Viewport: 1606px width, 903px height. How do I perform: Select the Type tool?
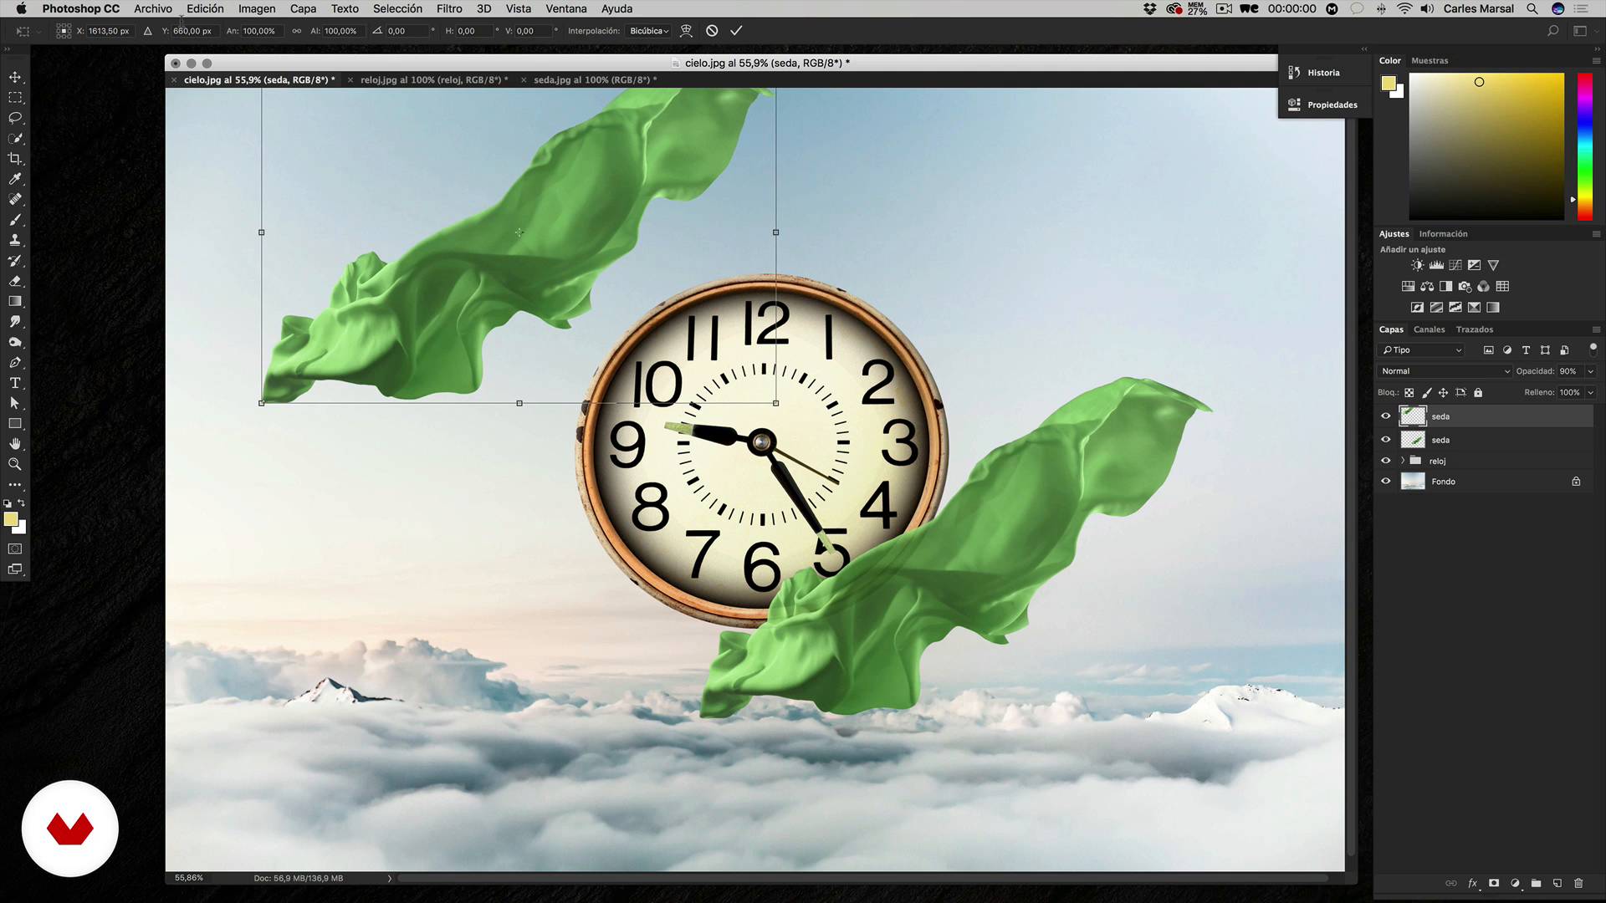click(15, 383)
